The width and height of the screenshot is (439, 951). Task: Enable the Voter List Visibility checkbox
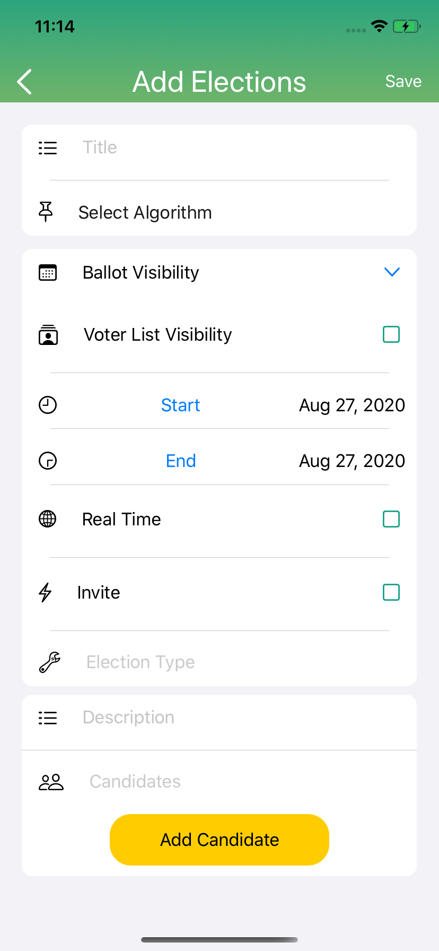(x=391, y=334)
